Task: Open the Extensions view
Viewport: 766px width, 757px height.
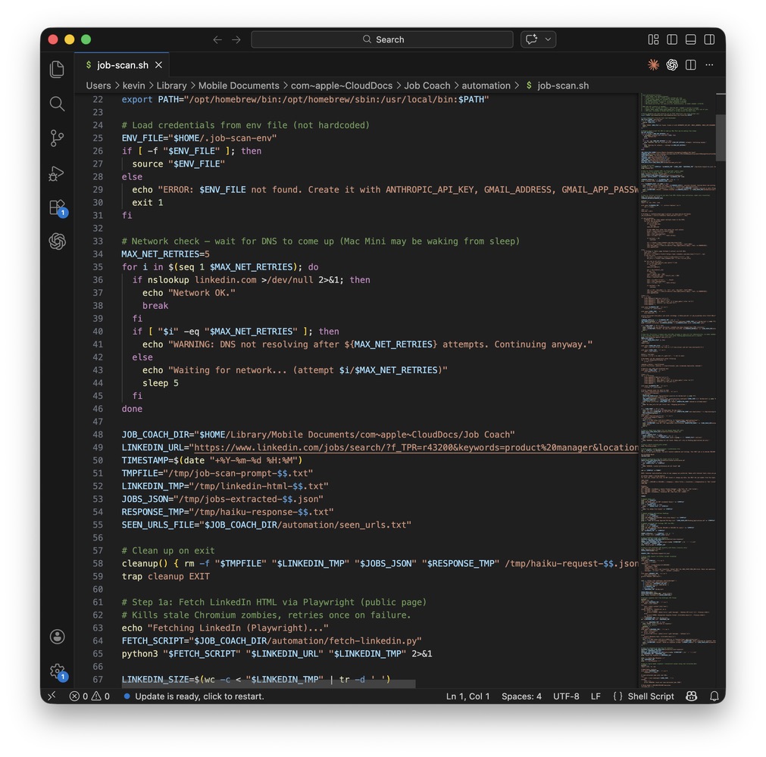Action: coord(57,207)
